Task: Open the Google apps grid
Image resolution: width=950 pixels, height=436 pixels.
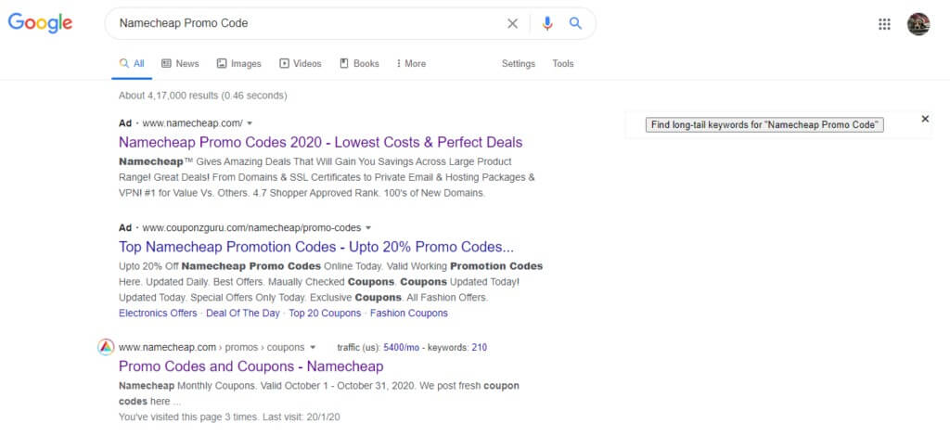Action: pyautogui.click(x=884, y=24)
